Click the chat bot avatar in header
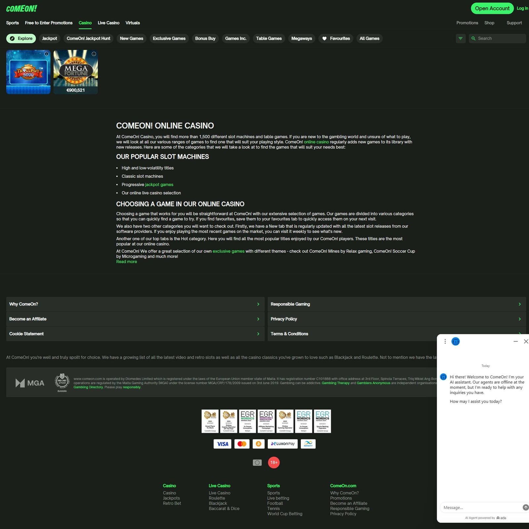 tap(456, 342)
